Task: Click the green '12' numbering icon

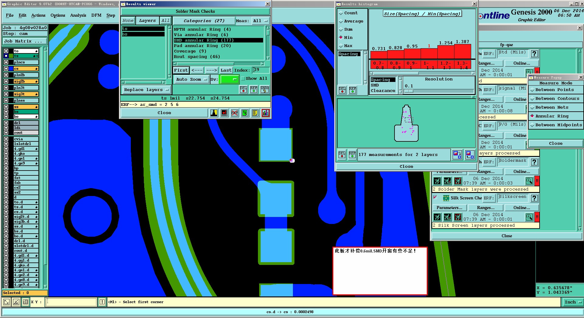Action: click(245, 113)
